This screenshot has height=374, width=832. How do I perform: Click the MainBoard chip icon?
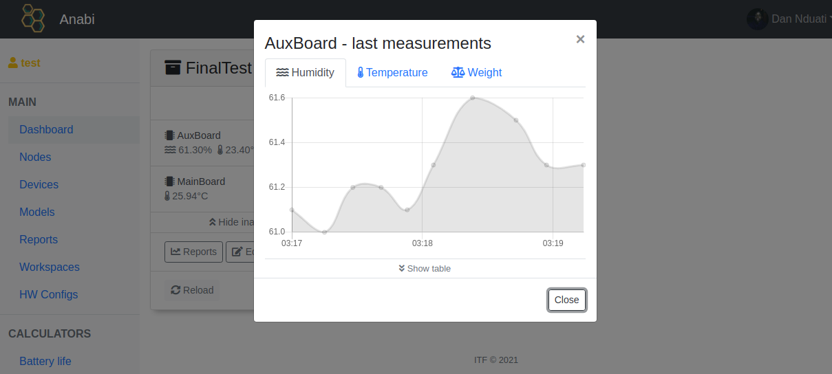tap(169, 181)
